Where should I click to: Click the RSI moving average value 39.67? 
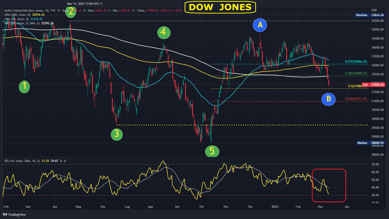55,161
